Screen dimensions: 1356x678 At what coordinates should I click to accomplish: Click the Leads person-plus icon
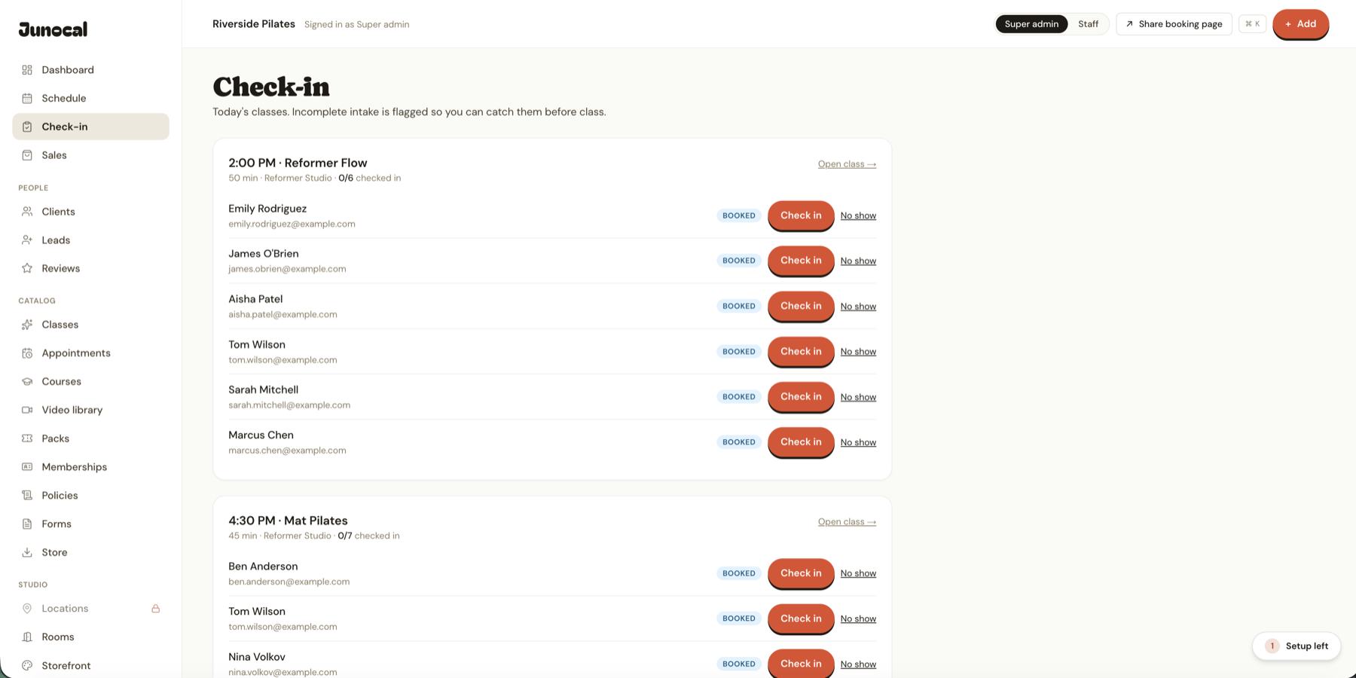(27, 240)
